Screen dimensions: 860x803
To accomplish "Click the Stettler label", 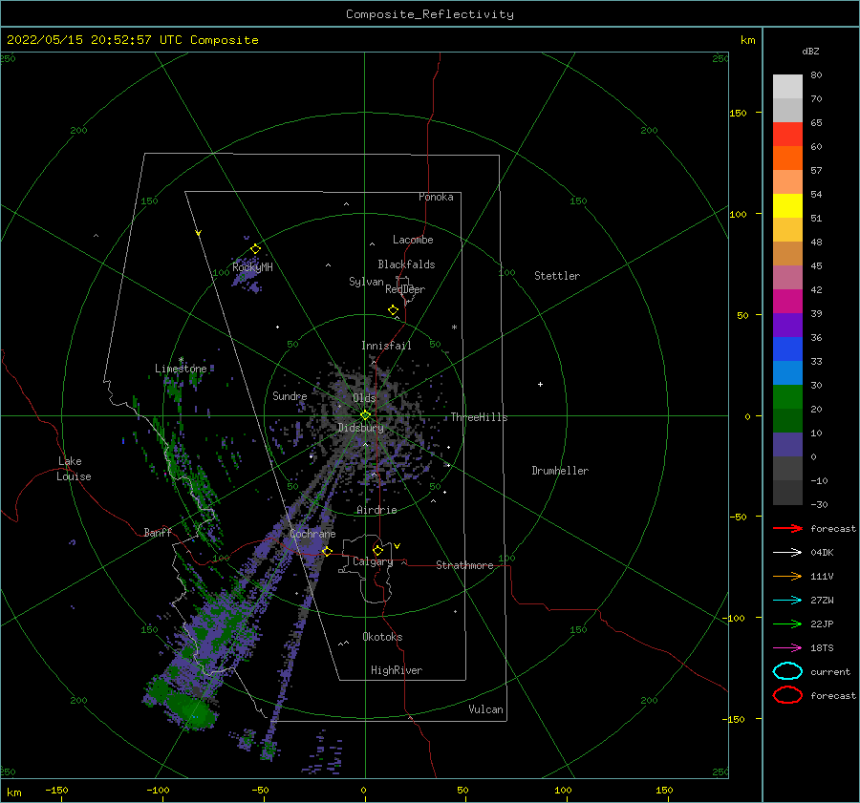I will (557, 276).
